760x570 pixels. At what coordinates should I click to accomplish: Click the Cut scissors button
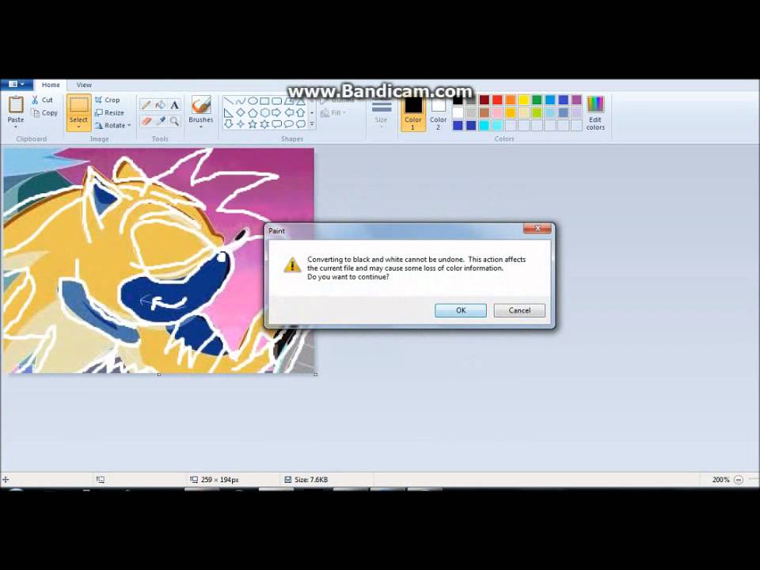click(42, 100)
